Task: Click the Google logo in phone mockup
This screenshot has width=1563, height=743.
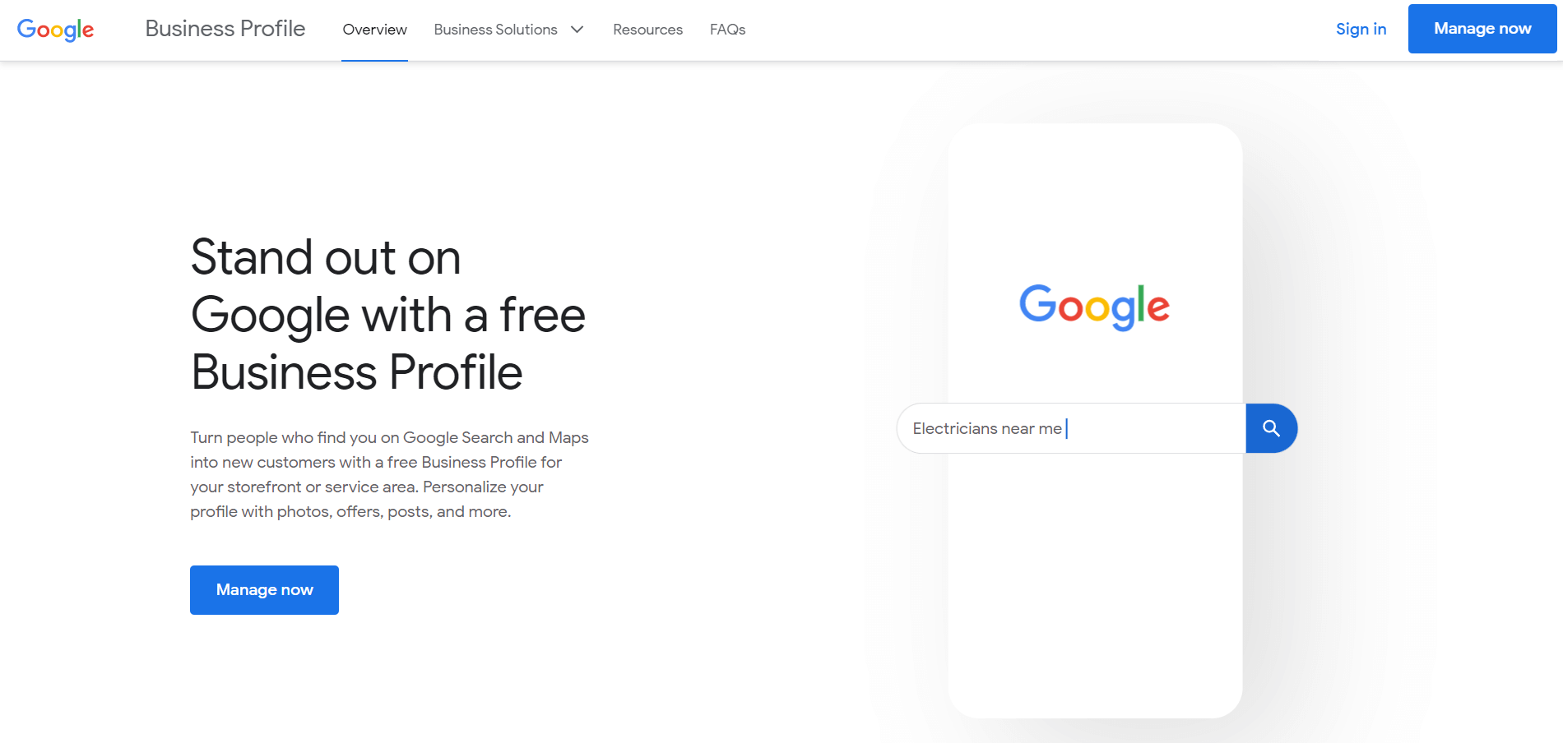Action: [1094, 307]
